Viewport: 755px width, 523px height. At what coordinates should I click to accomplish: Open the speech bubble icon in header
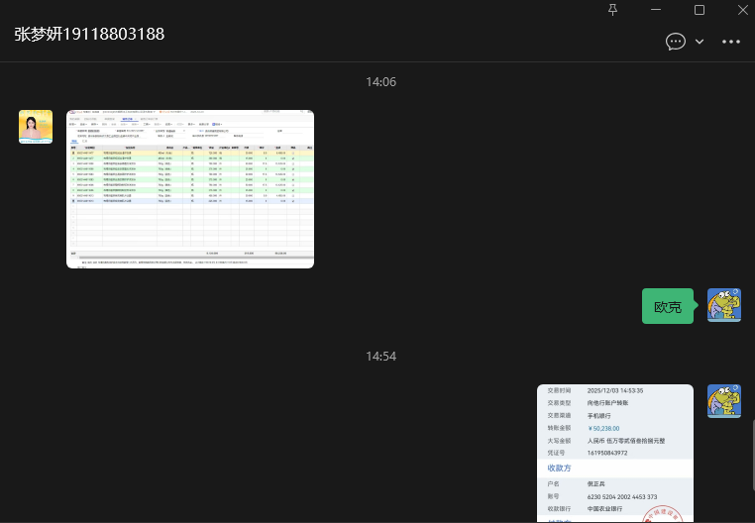coord(676,42)
